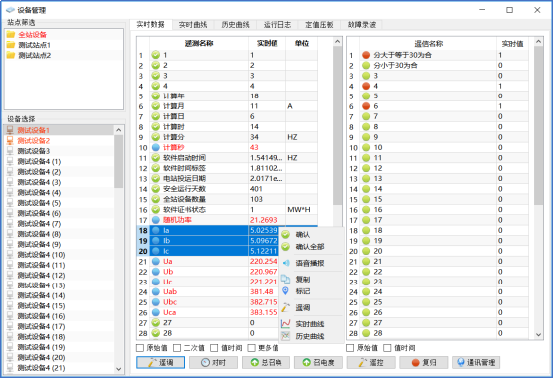The width and height of the screenshot is (553, 379).
Task: Enable the 二次值 checkbox
Action: point(177,348)
